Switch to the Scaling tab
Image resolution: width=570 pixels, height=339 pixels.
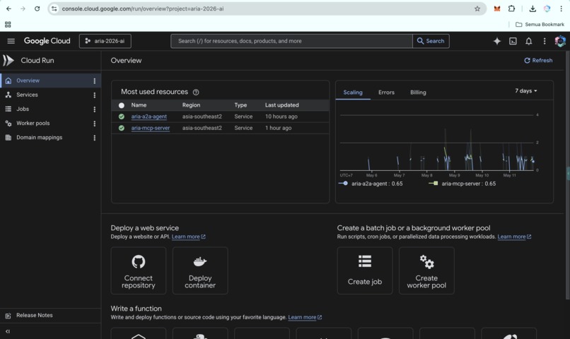[353, 93]
